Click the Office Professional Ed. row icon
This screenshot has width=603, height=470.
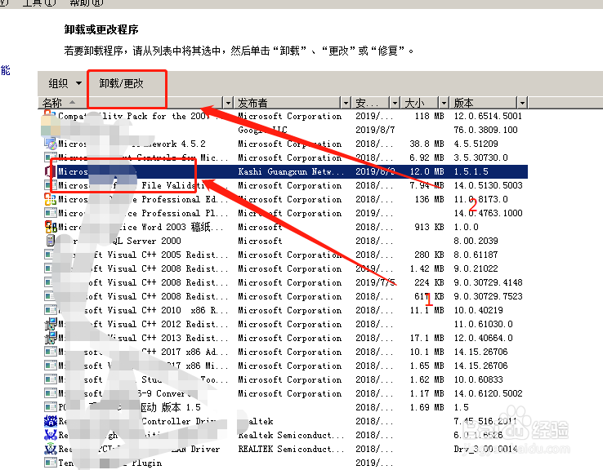tap(51, 199)
